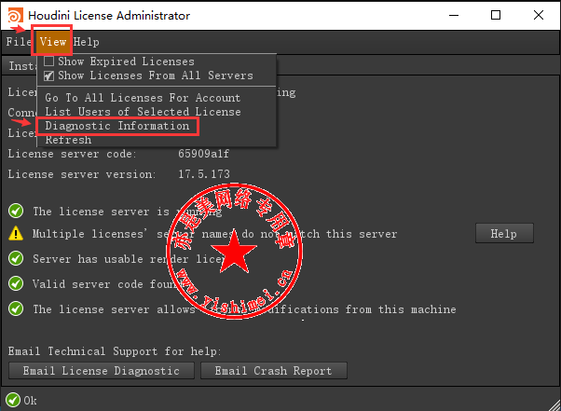This screenshot has height=411, width=561.
Task: Maximize the Houdini License Administrator window
Action: point(496,16)
